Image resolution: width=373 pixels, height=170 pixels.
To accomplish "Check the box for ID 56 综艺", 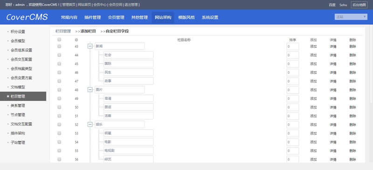I will [x=59, y=159].
